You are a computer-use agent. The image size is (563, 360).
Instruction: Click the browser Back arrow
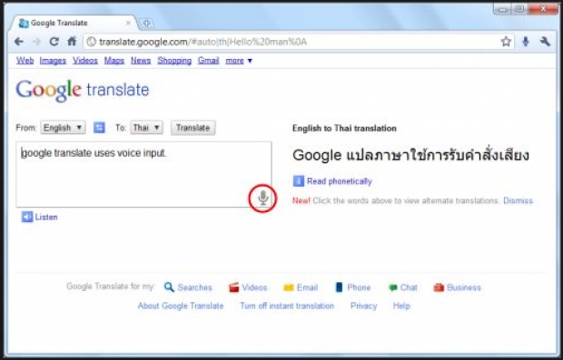pos(19,42)
